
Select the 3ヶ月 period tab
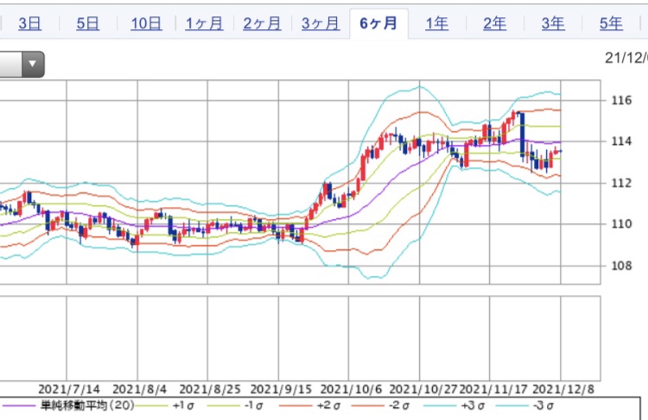click(x=321, y=24)
